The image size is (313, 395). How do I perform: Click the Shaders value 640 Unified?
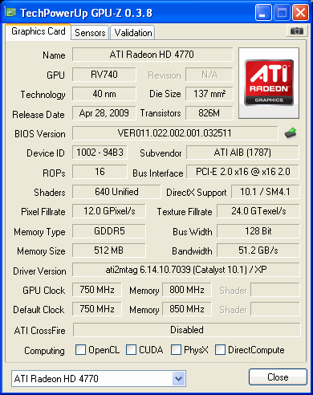click(116, 192)
